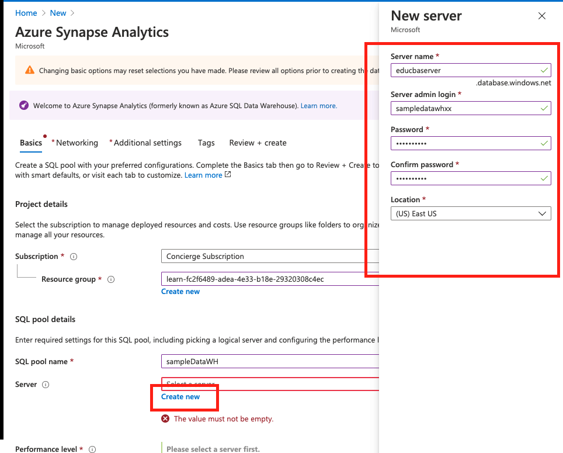Click the SQL pool name field sampleDataWH

point(270,361)
